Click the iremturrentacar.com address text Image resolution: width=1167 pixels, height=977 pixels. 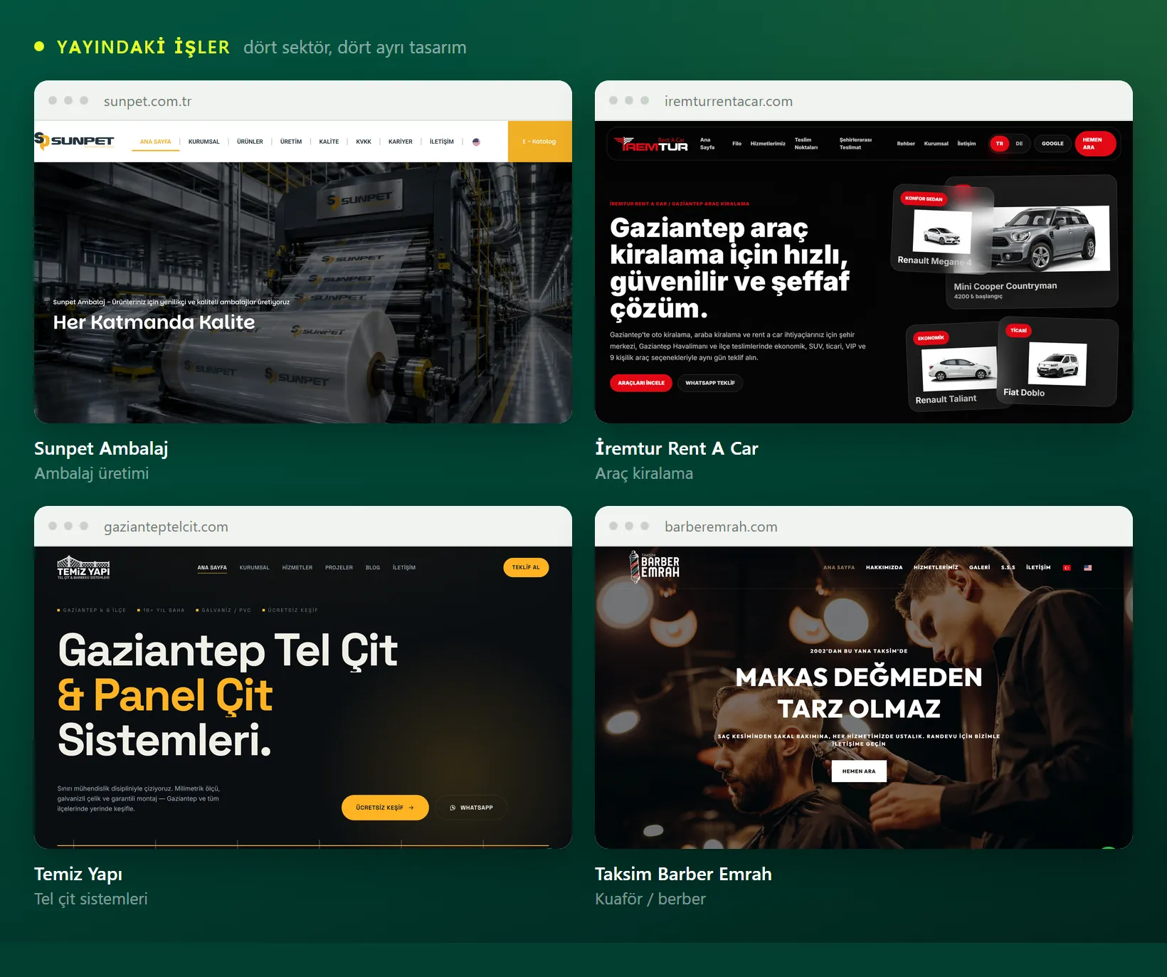729,101
